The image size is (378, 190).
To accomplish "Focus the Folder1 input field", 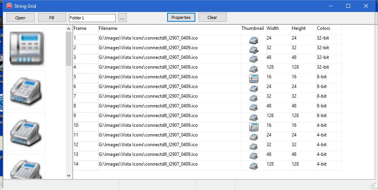I will pyautogui.click(x=92, y=18).
